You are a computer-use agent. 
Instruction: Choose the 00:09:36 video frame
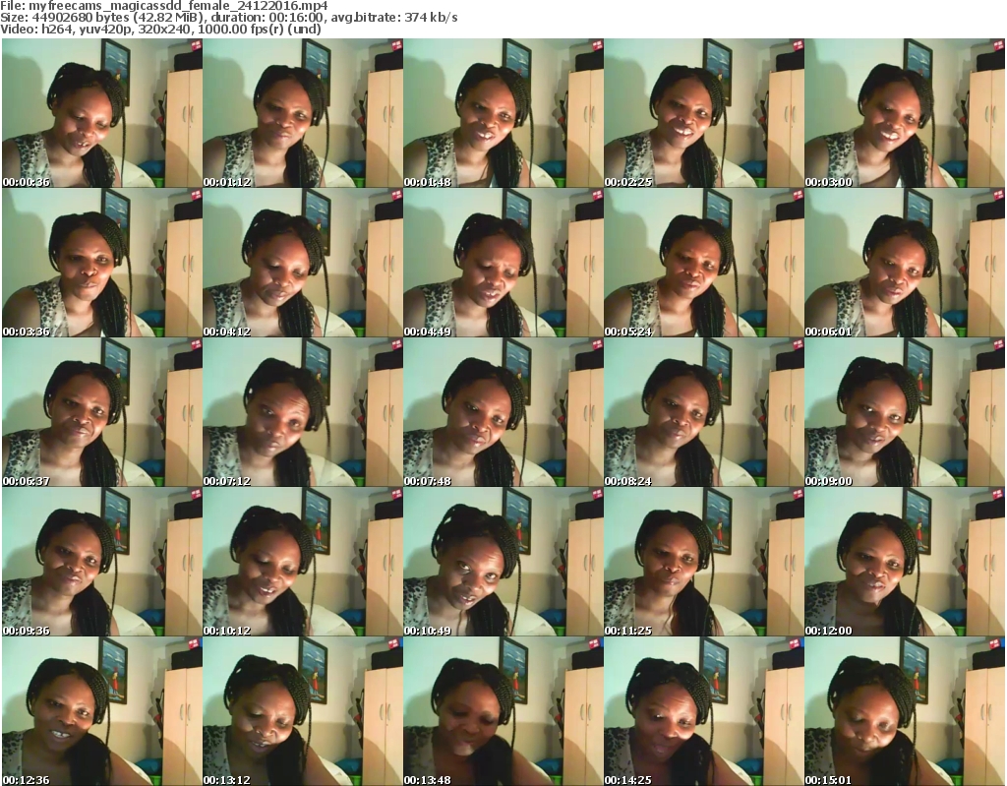102,562
